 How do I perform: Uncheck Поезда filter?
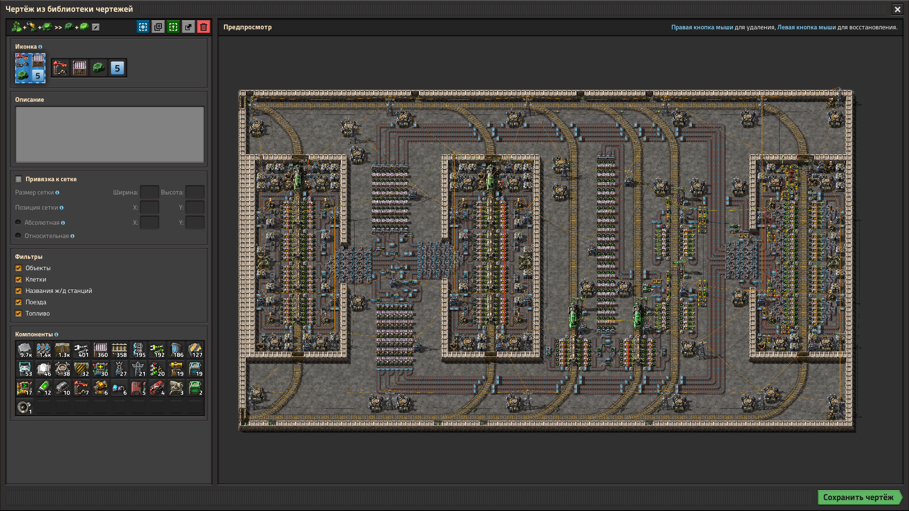(18, 302)
